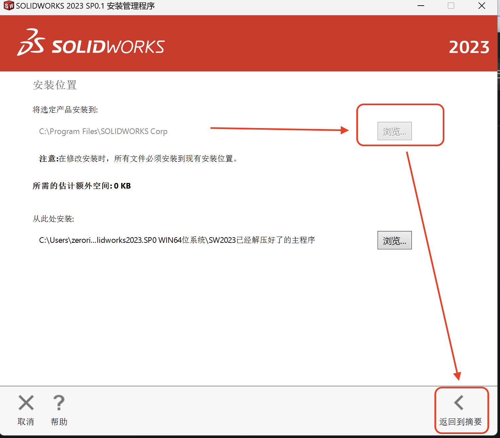Click the back chevron arrow icon
The width and height of the screenshot is (500, 438).
(459, 403)
